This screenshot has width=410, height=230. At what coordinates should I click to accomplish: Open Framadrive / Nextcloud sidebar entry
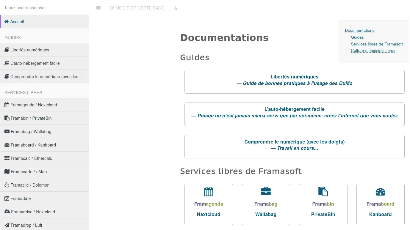pos(45,212)
